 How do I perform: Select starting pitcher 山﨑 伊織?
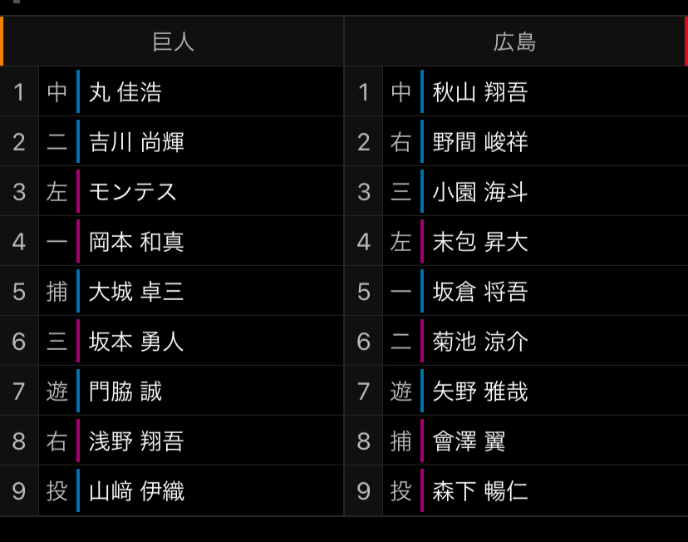pos(137,491)
